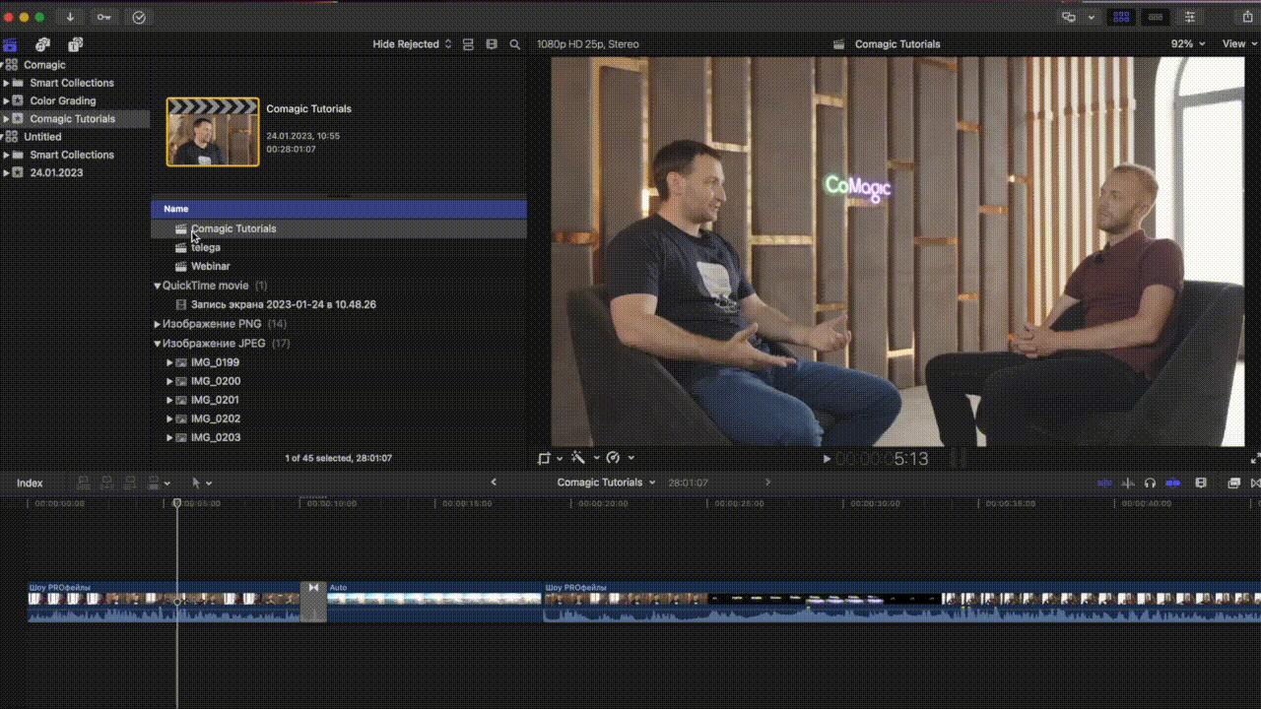
Task: Select the IMG_0201 image row
Action: click(338, 400)
